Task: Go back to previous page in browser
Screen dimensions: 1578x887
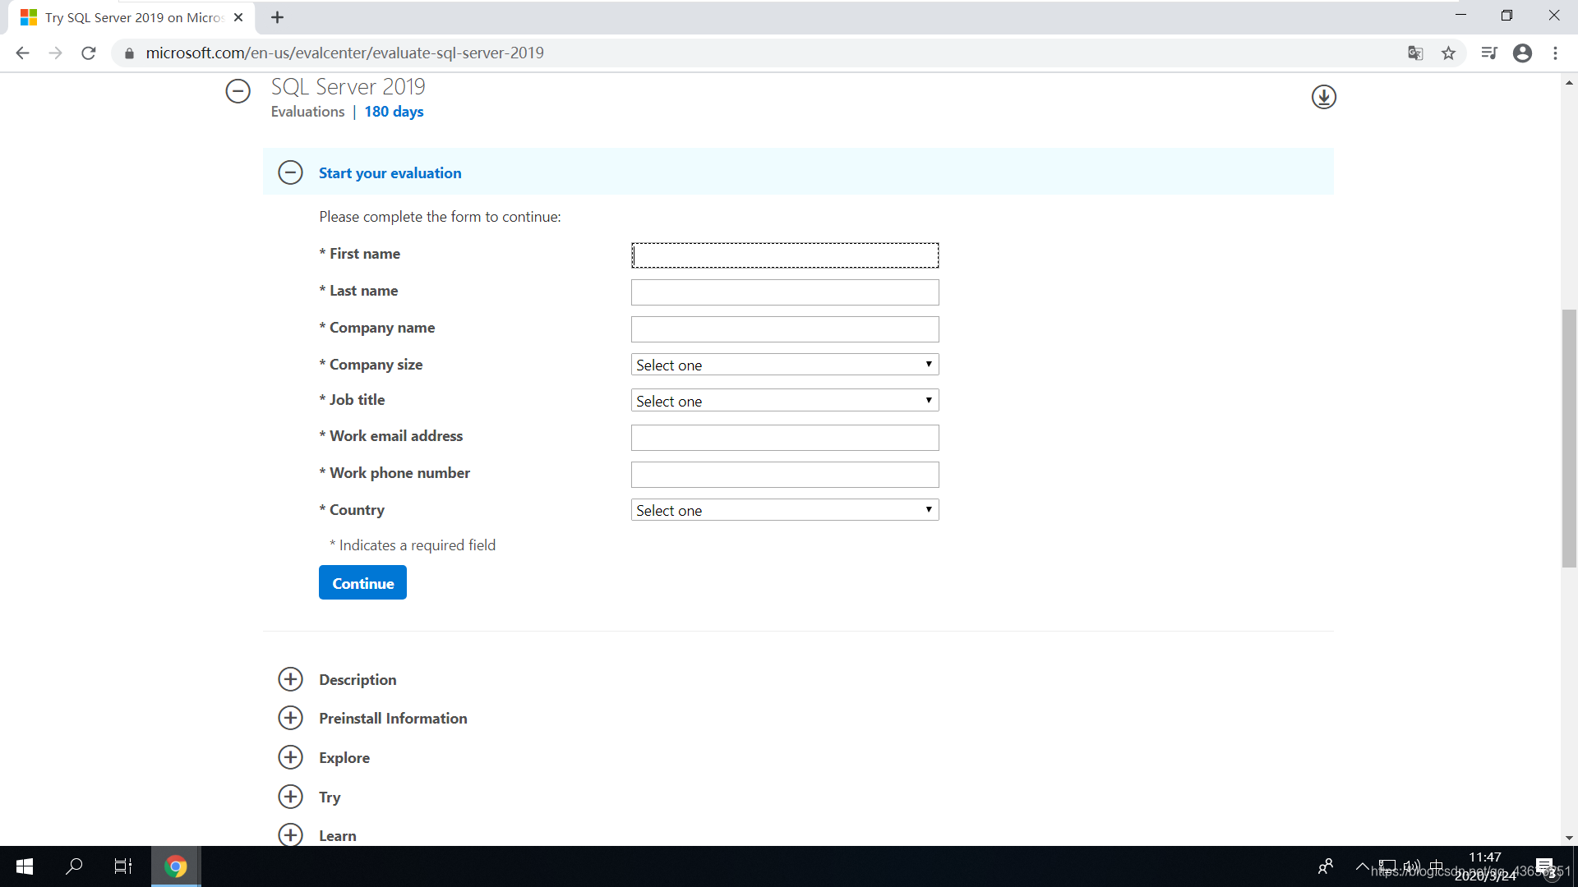Action: pyautogui.click(x=22, y=53)
